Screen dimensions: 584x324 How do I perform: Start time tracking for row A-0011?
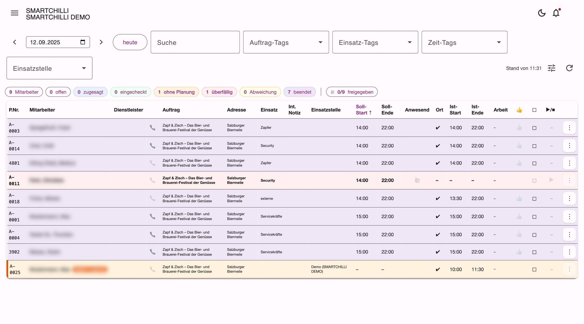pos(551,180)
